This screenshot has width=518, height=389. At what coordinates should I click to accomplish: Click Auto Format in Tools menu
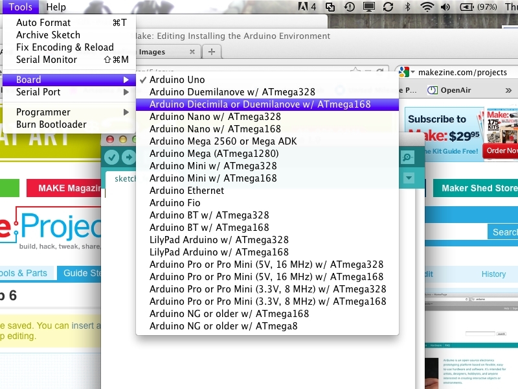pos(69,23)
